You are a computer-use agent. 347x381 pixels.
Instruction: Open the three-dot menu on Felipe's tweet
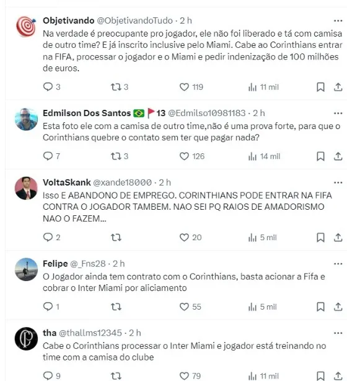338,264
